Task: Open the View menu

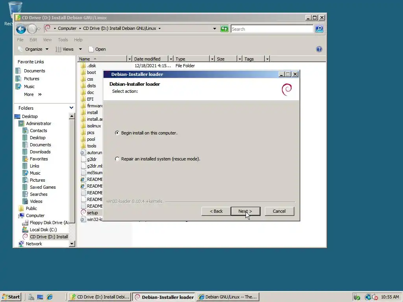Action: tap(47, 40)
